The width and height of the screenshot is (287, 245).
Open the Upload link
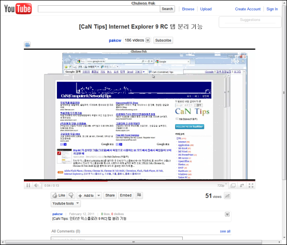(x=206, y=9)
